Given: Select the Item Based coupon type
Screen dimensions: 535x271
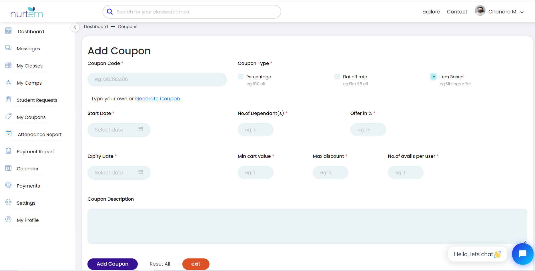Looking at the screenshot, I should [434, 77].
